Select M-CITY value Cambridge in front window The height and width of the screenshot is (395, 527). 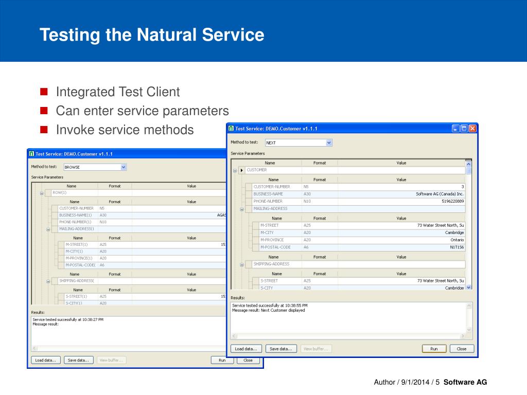click(x=401, y=233)
